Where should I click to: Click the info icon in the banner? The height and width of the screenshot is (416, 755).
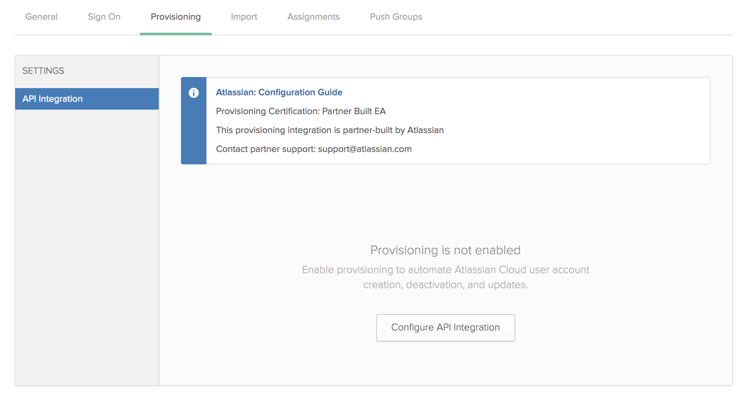(x=193, y=93)
